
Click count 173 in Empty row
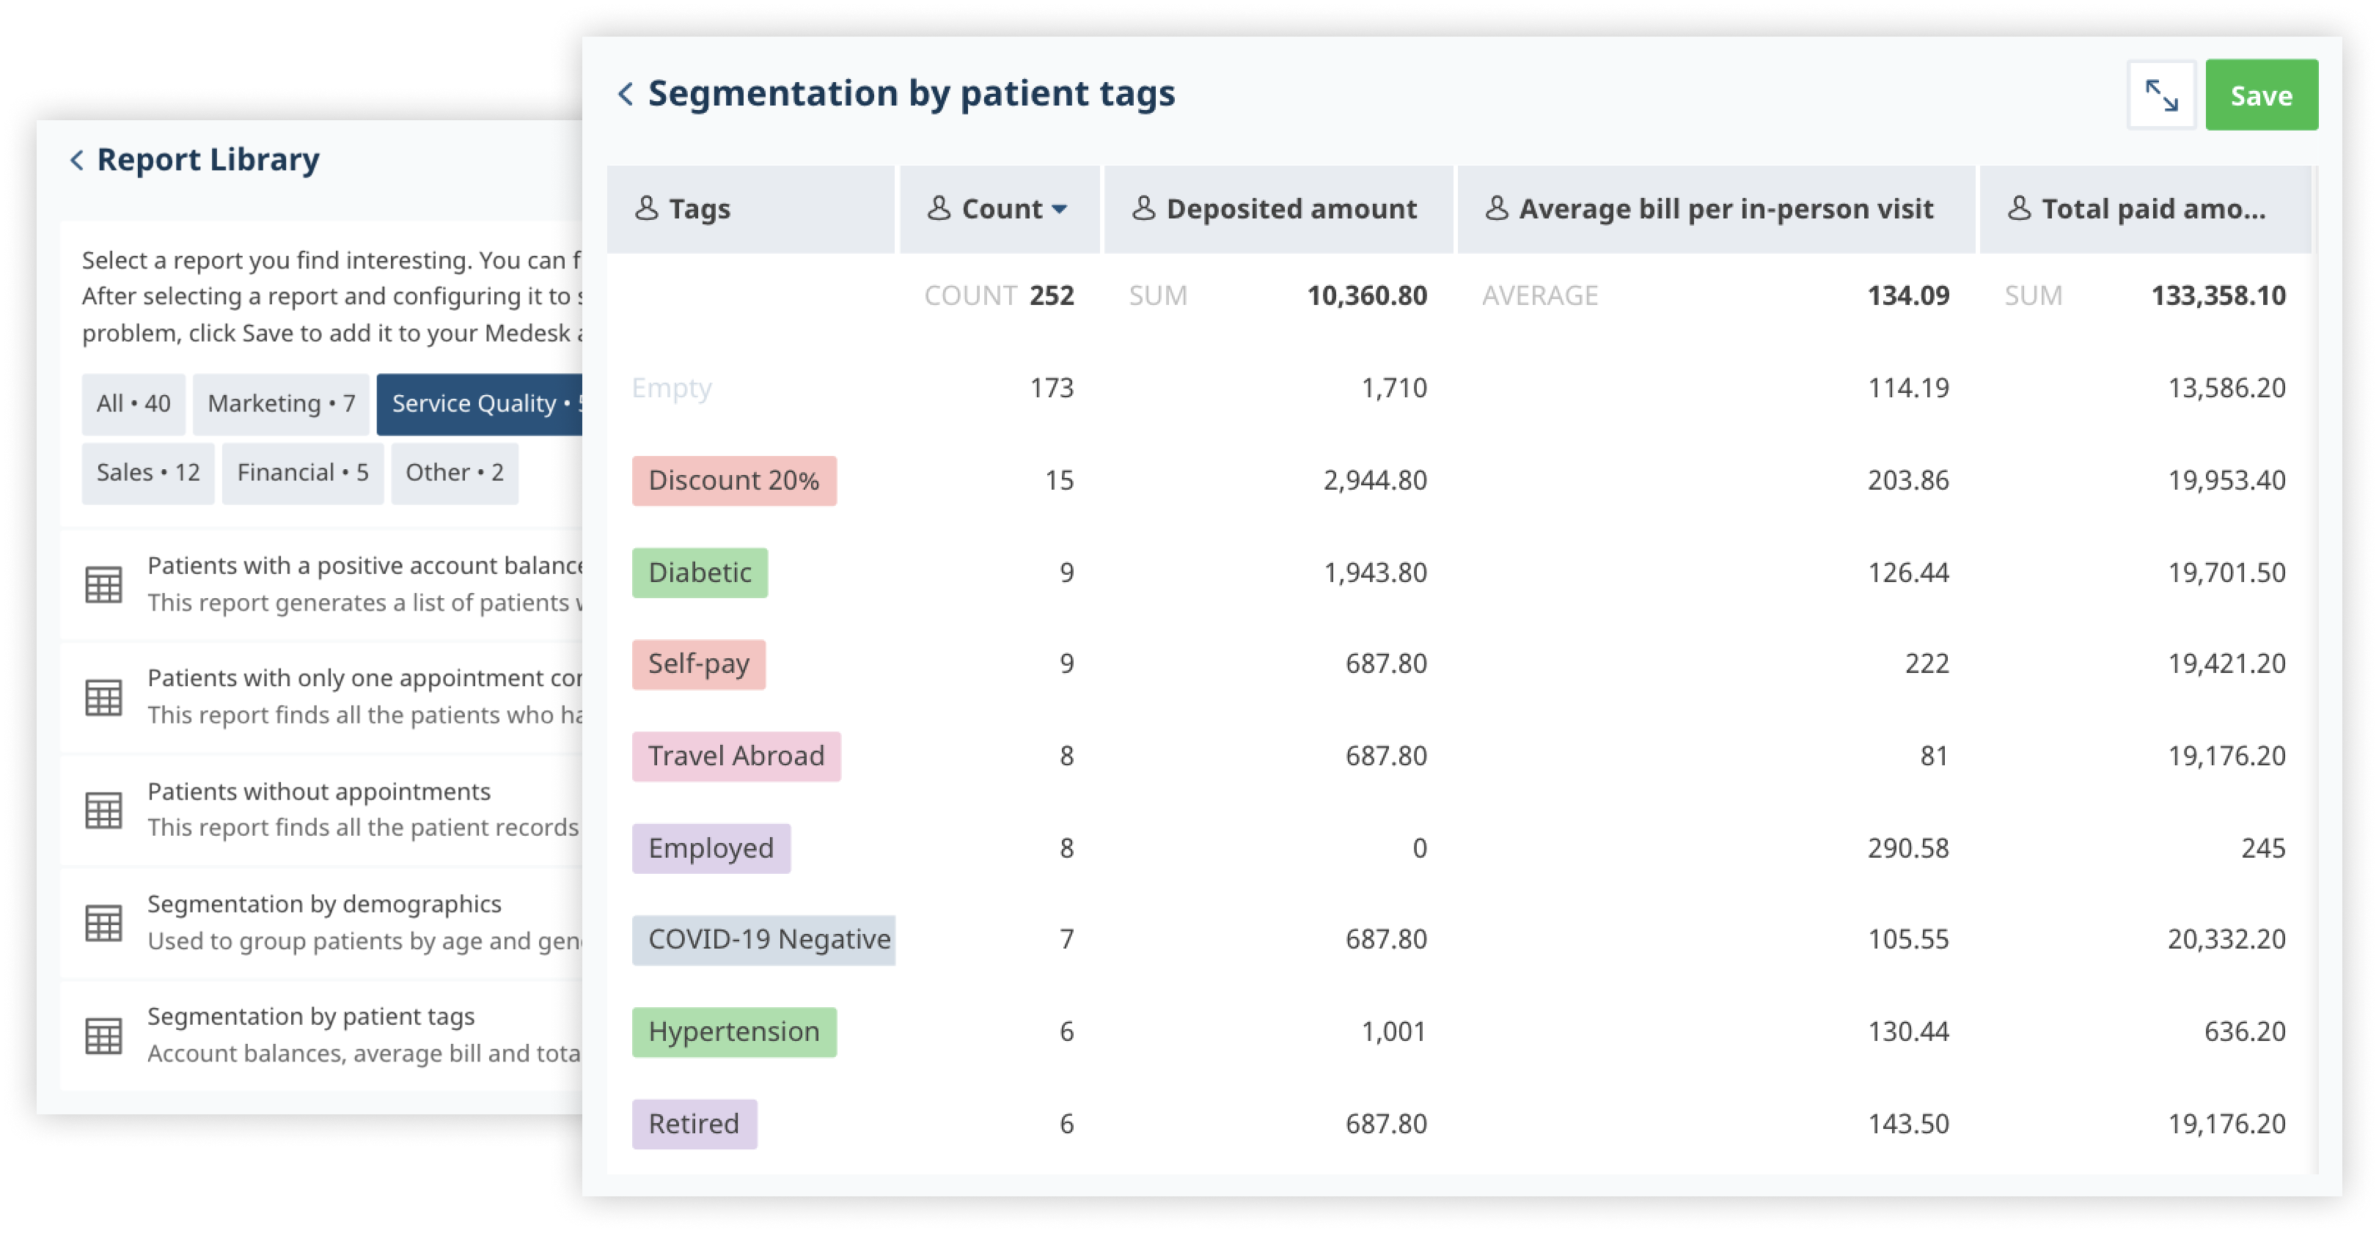click(1052, 388)
